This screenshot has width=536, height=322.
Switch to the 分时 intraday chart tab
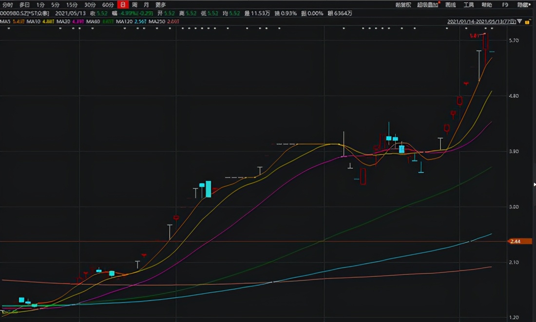pos(7,4)
